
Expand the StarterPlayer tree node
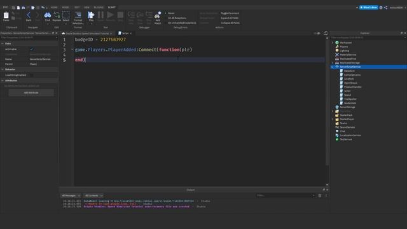pyautogui.click(x=333, y=119)
